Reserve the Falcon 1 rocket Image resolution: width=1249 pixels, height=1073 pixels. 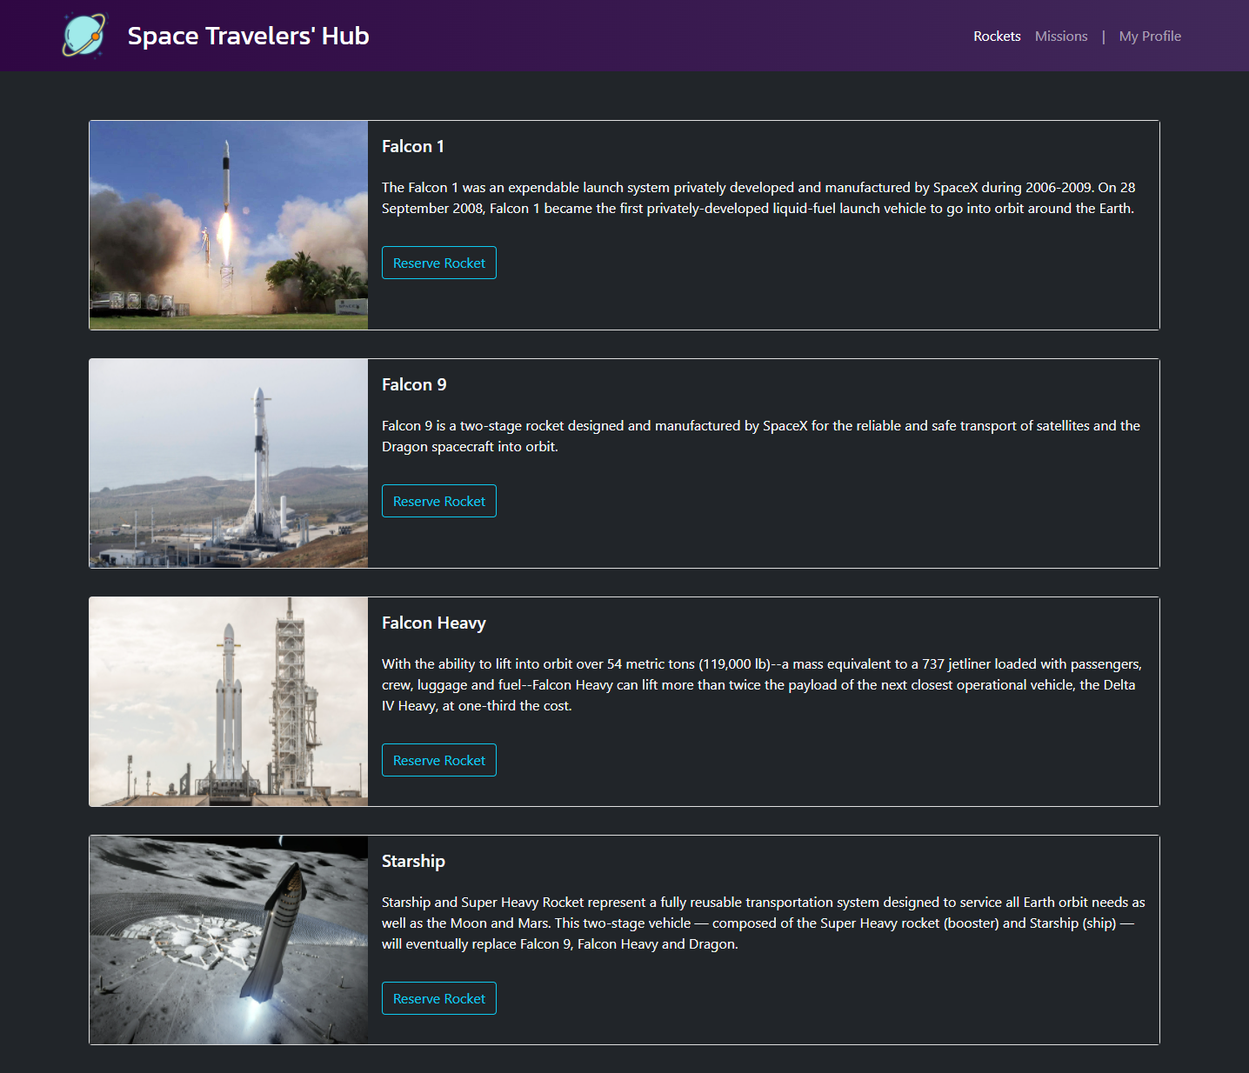point(439,263)
